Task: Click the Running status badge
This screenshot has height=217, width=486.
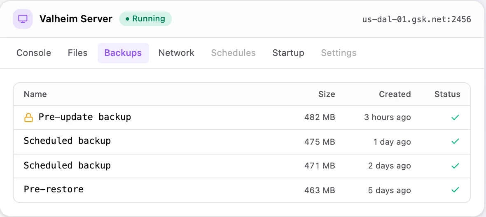Action: (x=145, y=19)
